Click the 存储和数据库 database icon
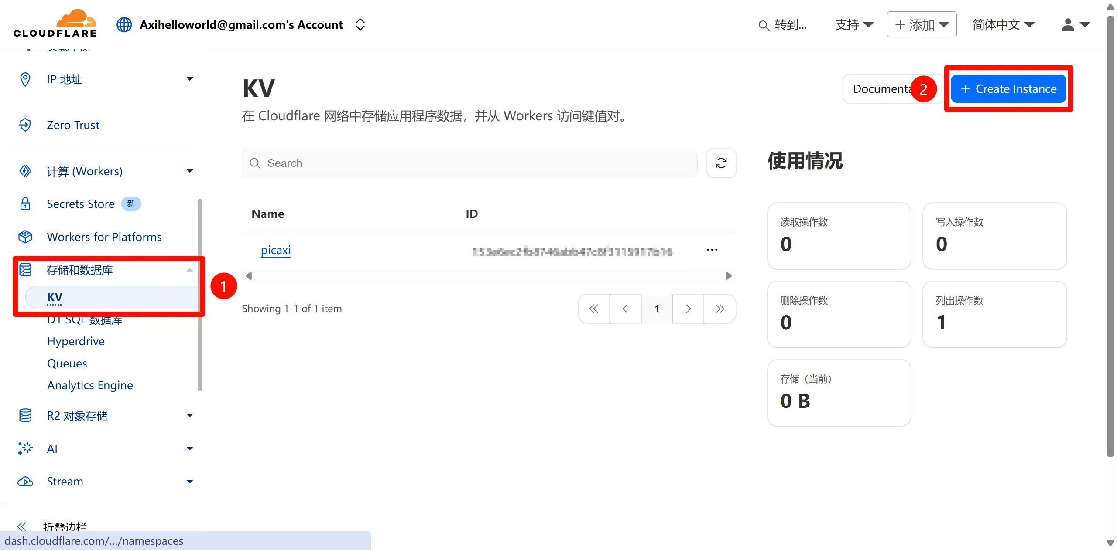1117x550 pixels. (x=25, y=270)
